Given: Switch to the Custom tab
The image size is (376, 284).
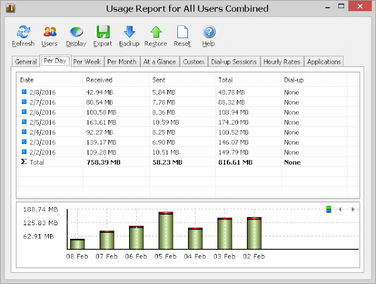Looking at the screenshot, I should [x=194, y=61].
